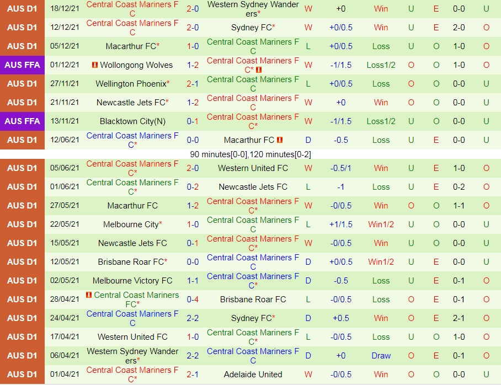Click Newcastle Jets FC home team on 15/05/21
This screenshot has width=501, height=385.
pos(132,243)
